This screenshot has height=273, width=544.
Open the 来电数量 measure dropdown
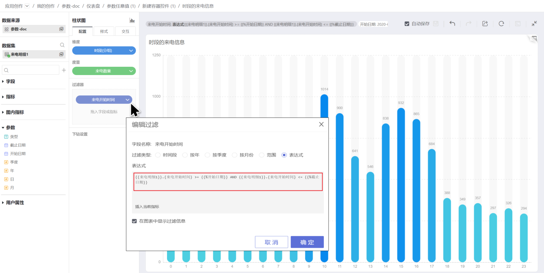(131, 71)
